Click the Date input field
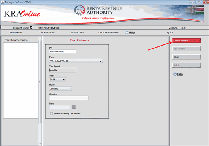 click(x=59, y=107)
